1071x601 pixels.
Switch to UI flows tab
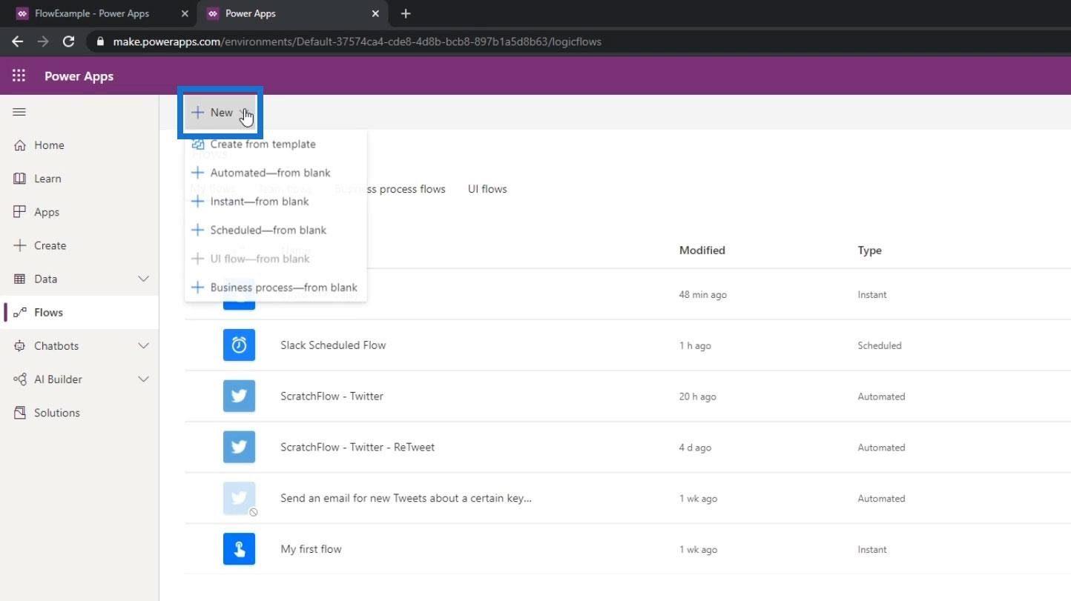487,189
